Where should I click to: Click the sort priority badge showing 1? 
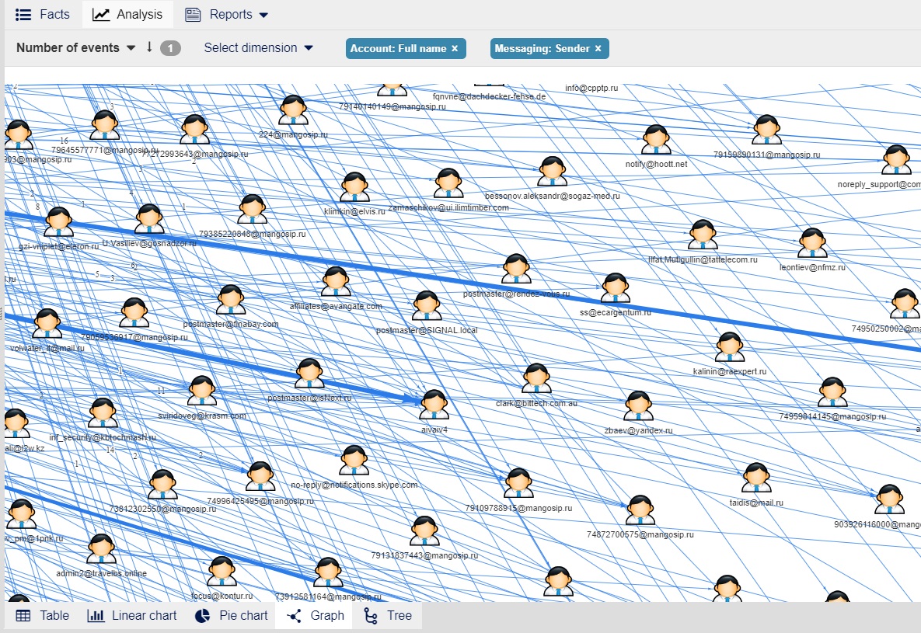(170, 48)
